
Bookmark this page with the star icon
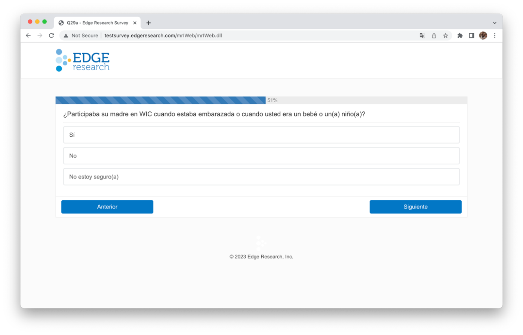click(446, 35)
